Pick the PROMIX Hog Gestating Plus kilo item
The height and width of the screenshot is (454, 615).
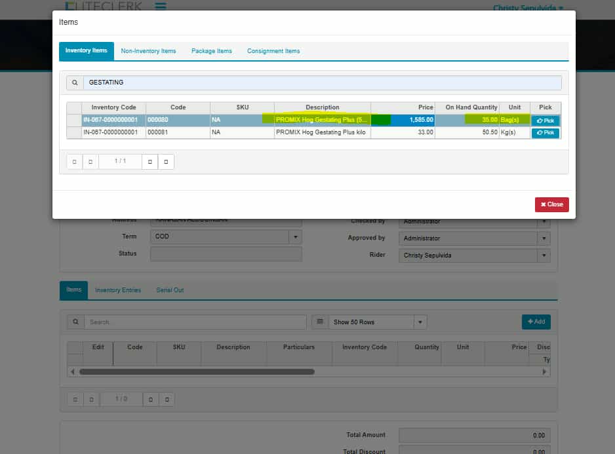(545, 133)
